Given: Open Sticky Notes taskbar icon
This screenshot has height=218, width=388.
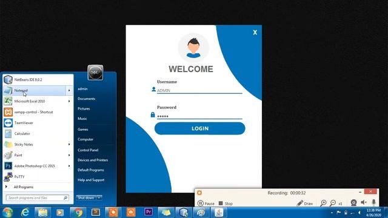Looking at the screenshot, I should [x=166, y=213].
